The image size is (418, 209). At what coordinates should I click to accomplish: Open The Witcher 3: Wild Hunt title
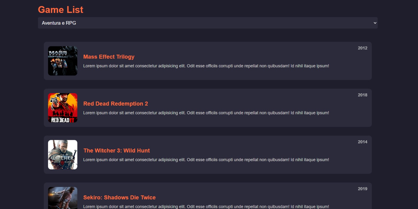[117, 150]
